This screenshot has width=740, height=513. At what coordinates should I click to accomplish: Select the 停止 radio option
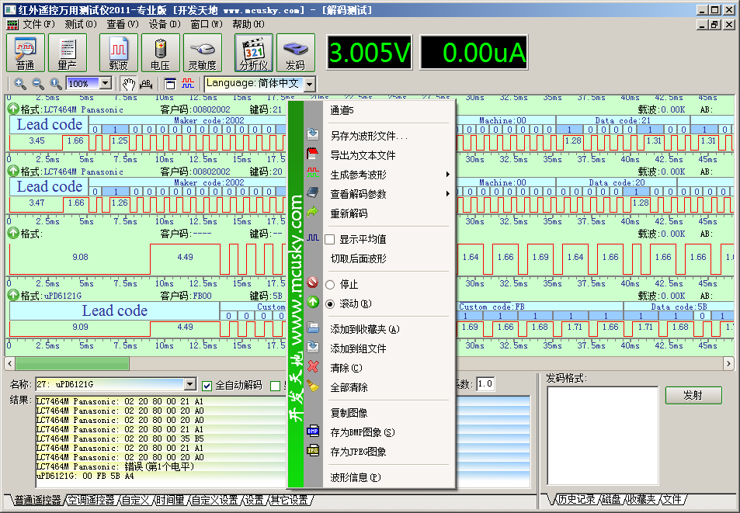point(329,284)
